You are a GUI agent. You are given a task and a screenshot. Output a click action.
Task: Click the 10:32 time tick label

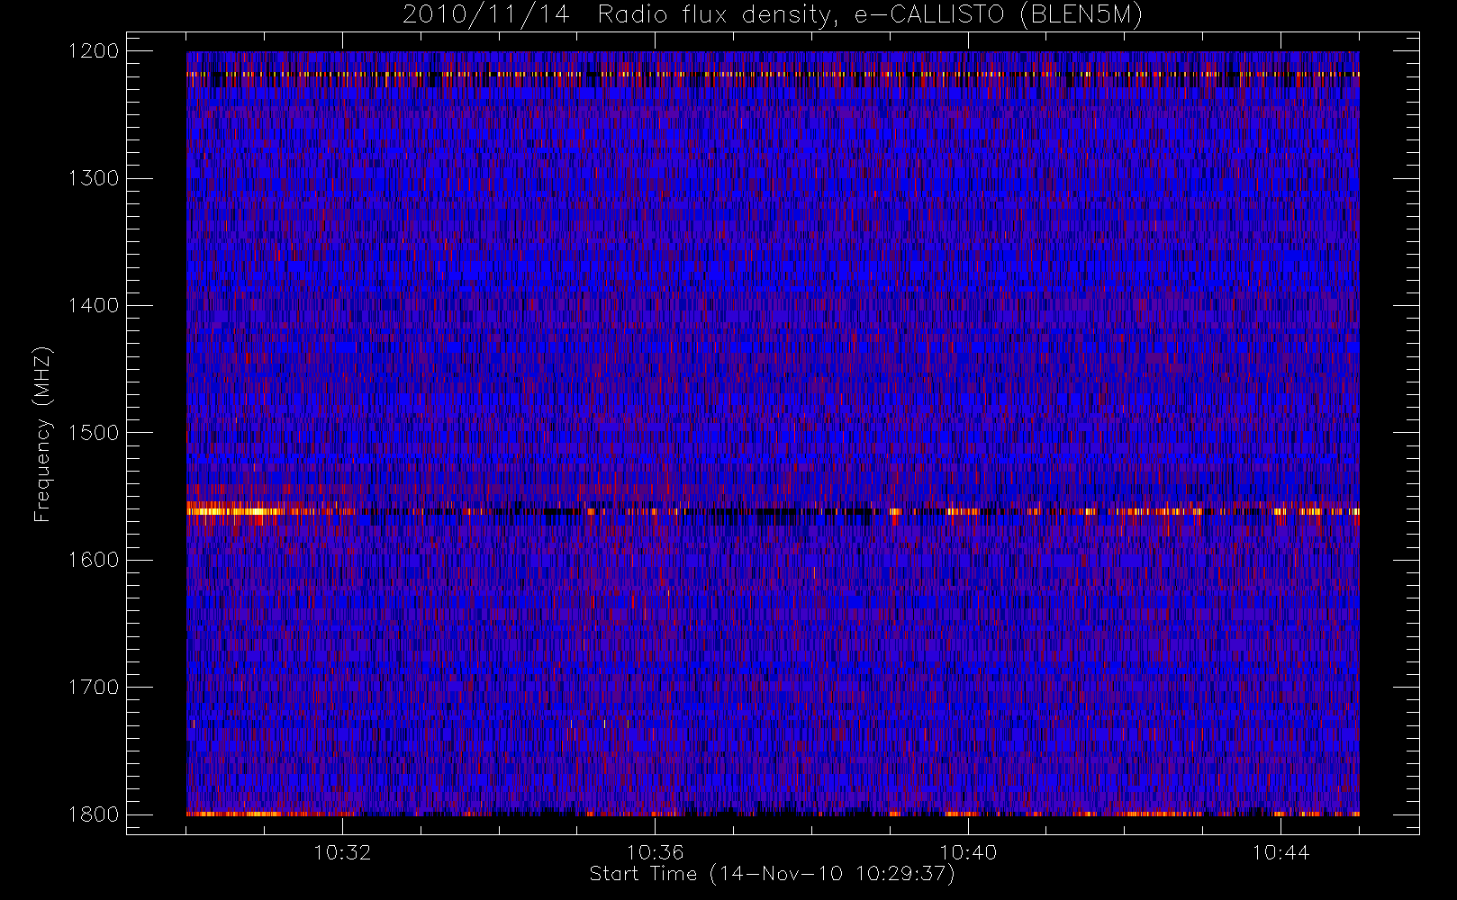tap(342, 852)
